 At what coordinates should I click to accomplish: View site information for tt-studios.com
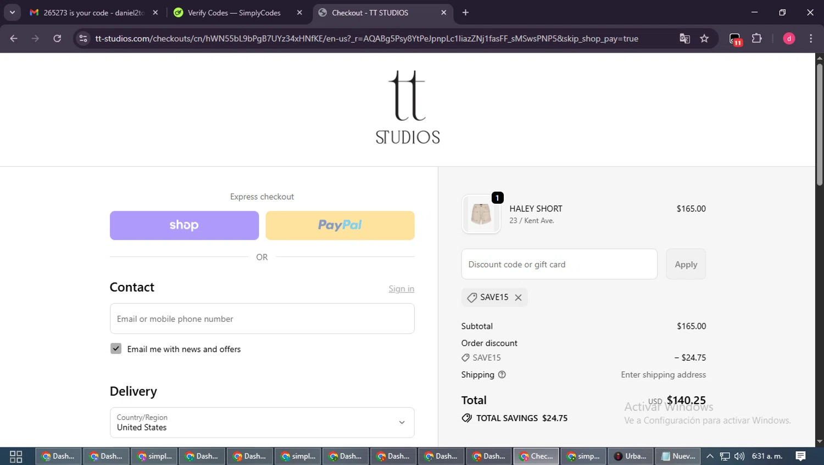(83, 38)
